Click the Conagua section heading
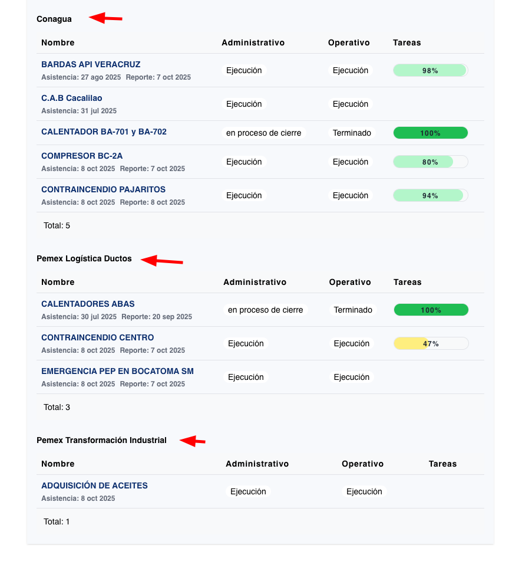 tap(54, 18)
